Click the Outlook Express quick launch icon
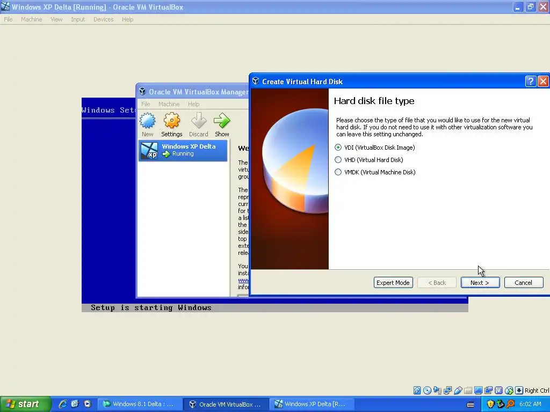 (75, 404)
